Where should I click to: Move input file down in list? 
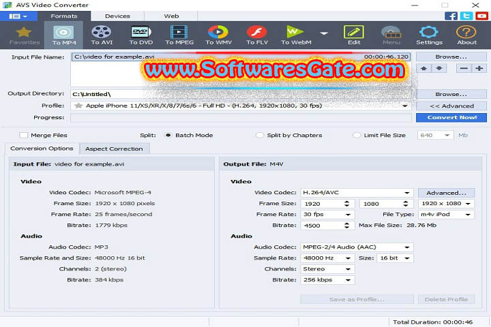[439, 68]
